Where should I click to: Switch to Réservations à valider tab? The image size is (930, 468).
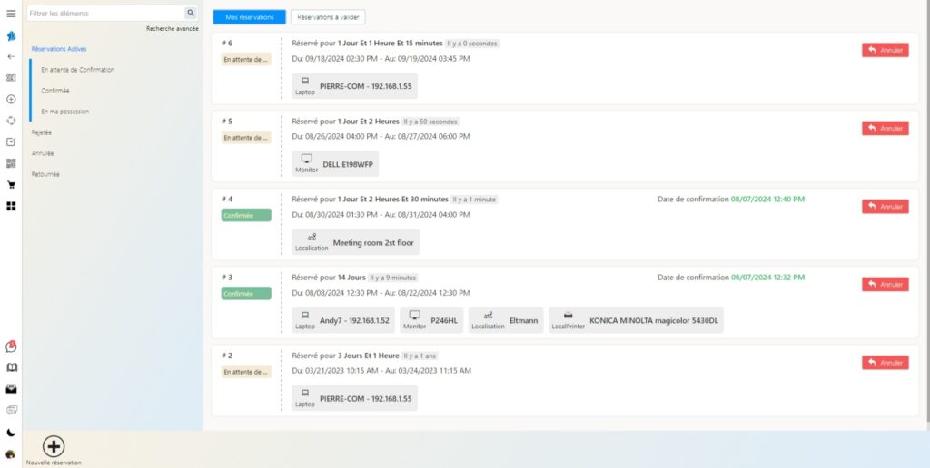pyautogui.click(x=328, y=17)
